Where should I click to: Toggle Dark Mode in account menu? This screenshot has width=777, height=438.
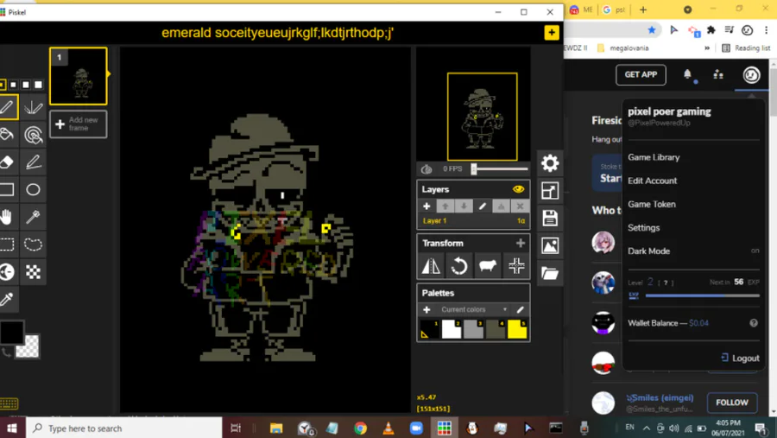693,251
